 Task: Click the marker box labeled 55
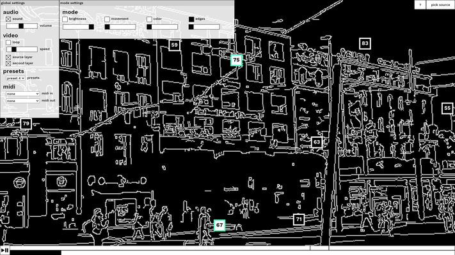[447, 108]
